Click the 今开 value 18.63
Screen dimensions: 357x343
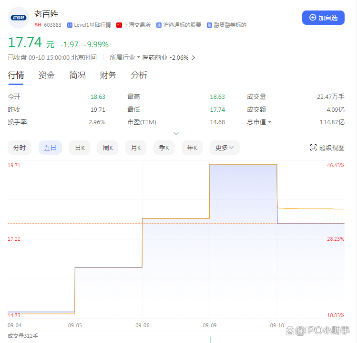tap(98, 97)
